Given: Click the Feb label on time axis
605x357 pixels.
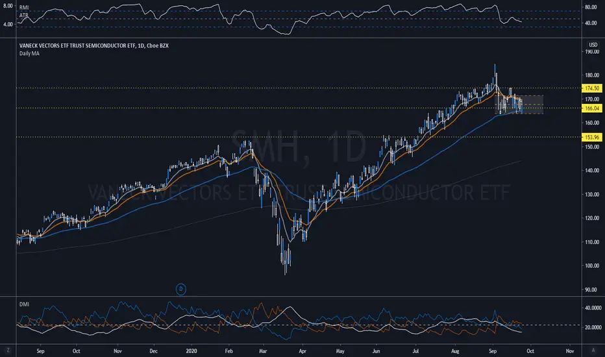Looking at the screenshot, I should (x=228, y=351).
